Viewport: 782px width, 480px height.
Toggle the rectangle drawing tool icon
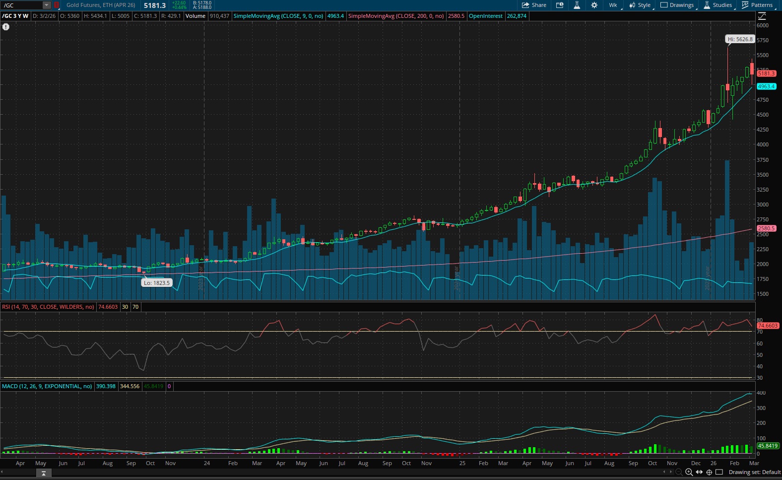coord(719,472)
